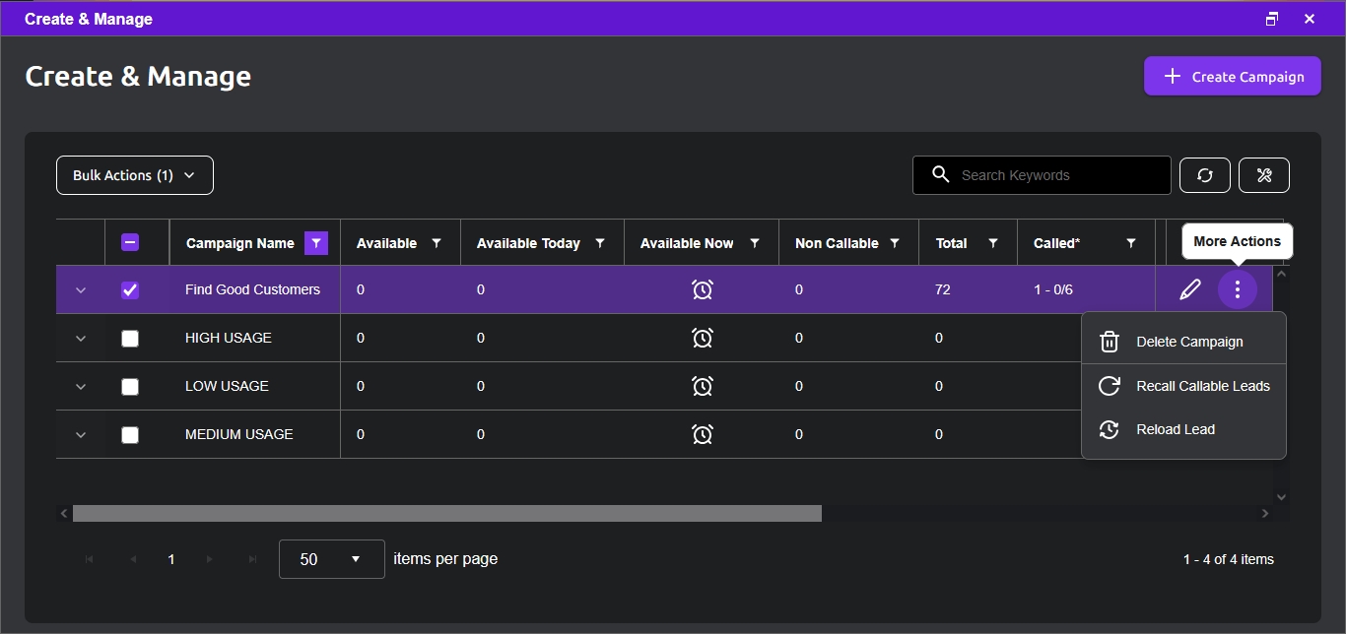Go to first page of results
Screen dimensions: 1346x634
pyautogui.click(x=90, y=559)
